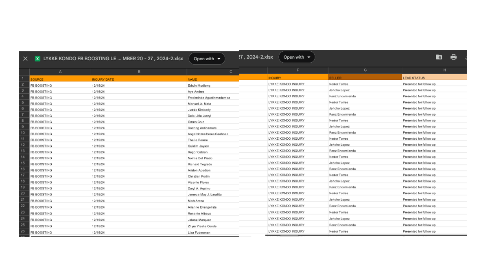Viewport: 490px width, 279px height.
Task: Click the 'Liza Fuderanan' cell
Action: [213, 233]
